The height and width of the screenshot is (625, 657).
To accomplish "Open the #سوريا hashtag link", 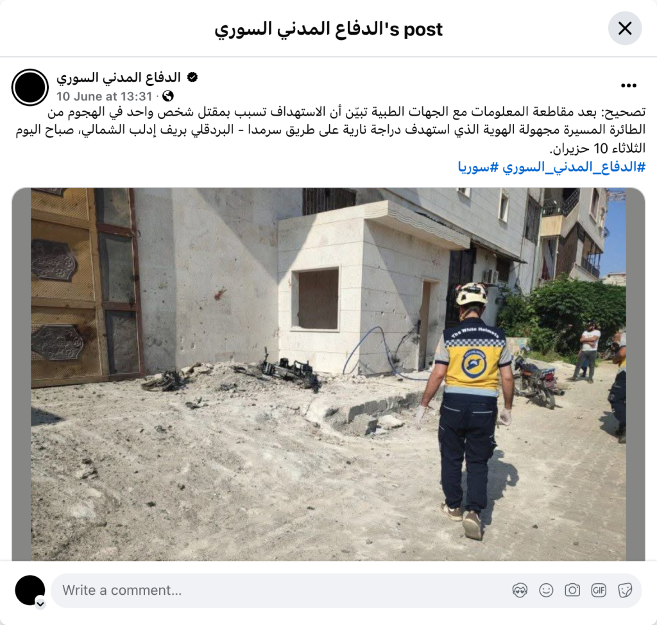I will pos(478,167).
